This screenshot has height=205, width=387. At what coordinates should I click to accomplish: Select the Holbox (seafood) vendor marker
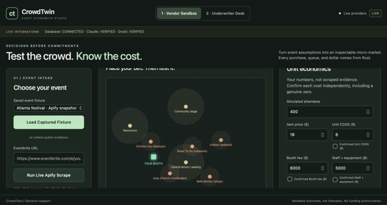(221, 140)
